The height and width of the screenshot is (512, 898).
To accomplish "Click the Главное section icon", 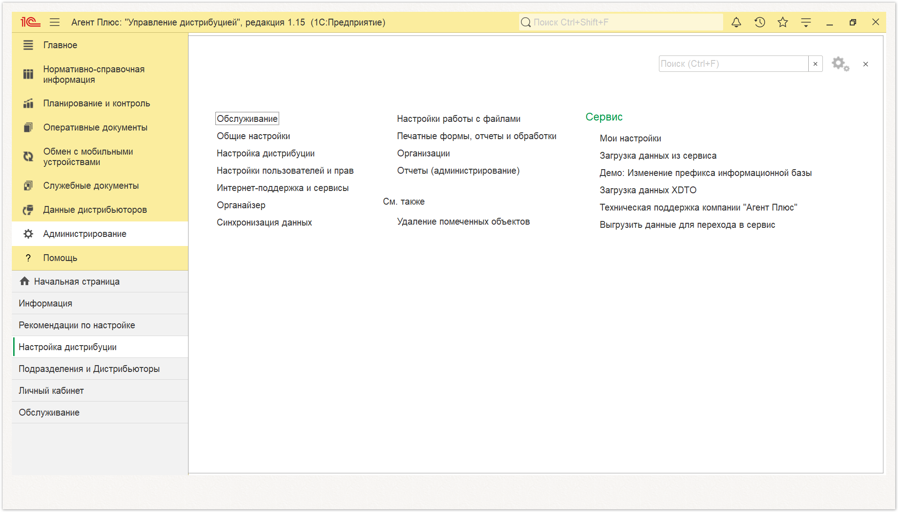I will tap(28, 45).
